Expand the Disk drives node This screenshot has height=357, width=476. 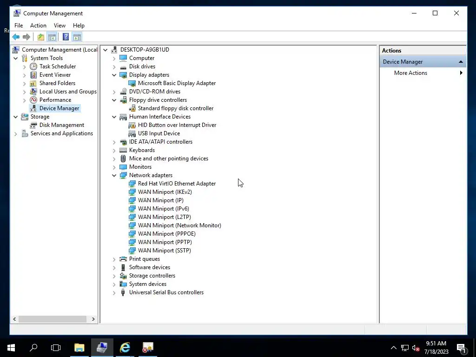coord(114,67)
